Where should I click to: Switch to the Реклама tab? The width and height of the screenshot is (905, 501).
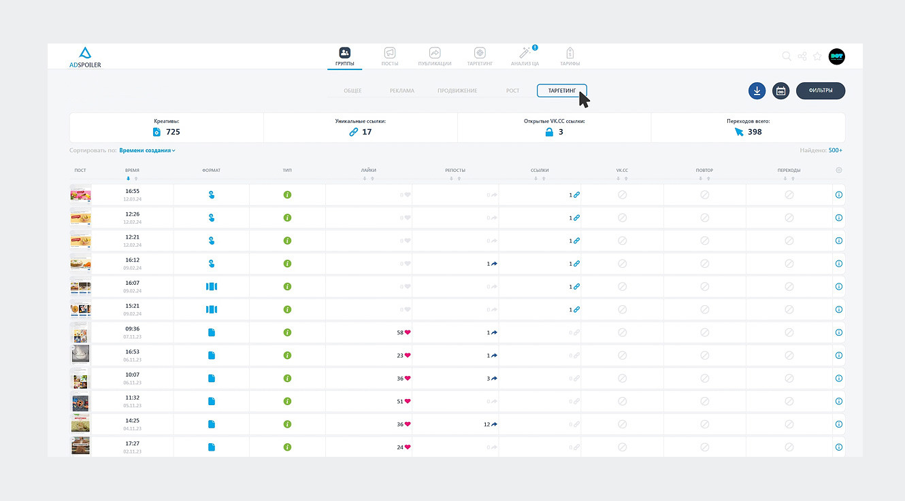tap(401, 90)
